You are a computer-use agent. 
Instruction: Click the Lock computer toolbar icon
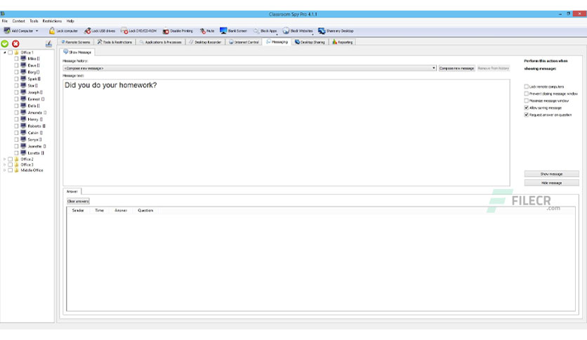click(x=52, y=31)
